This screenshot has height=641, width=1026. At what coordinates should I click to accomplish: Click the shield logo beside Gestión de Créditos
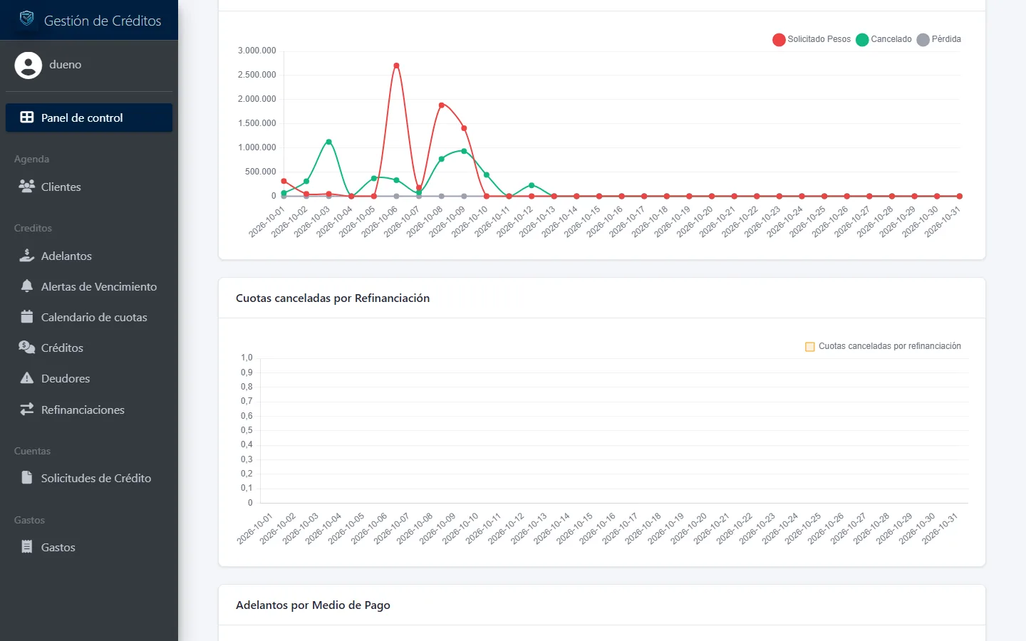pyautogui.click(x=26, y=19)
